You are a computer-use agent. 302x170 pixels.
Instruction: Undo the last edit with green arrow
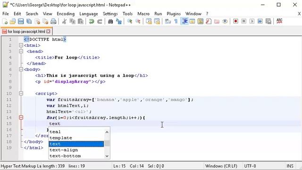91,21
